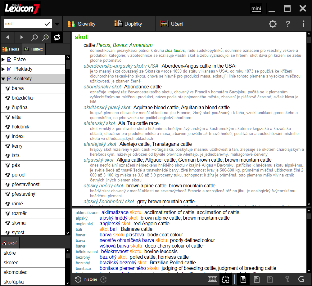Click the cow icon beside přestavěnost
Viewport: 312px width, 286px height.
point(7,185)
